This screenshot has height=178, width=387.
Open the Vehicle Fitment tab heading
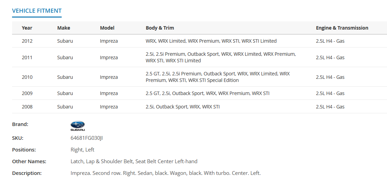37,11
